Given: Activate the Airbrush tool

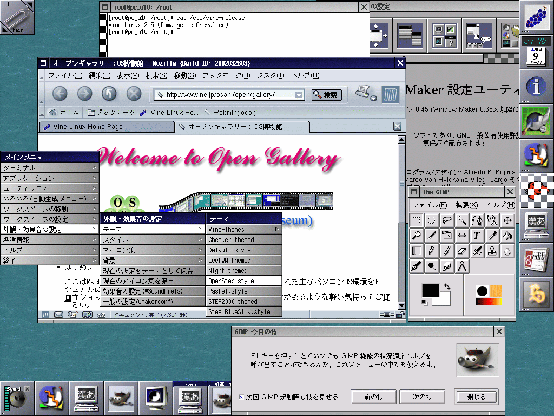Looking at the screenshot, I should [x=477, y=251].
